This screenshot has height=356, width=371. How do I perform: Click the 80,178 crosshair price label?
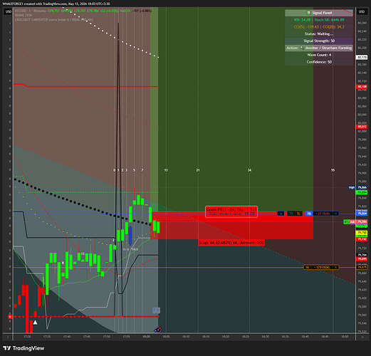pos(362,57)
